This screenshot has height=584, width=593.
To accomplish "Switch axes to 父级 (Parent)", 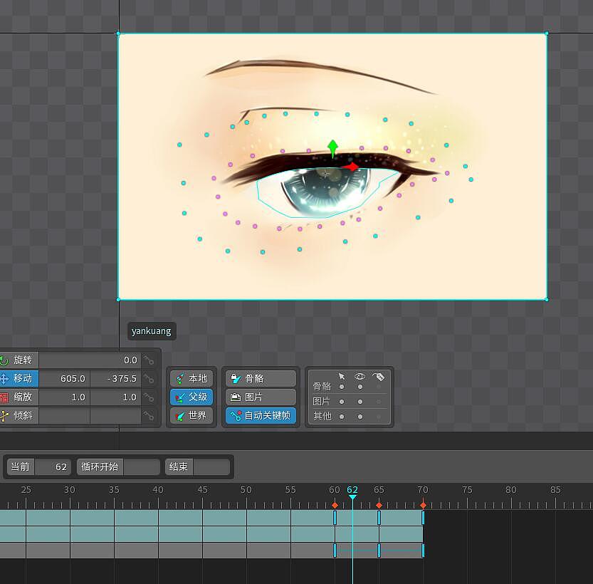I will 191,397.
